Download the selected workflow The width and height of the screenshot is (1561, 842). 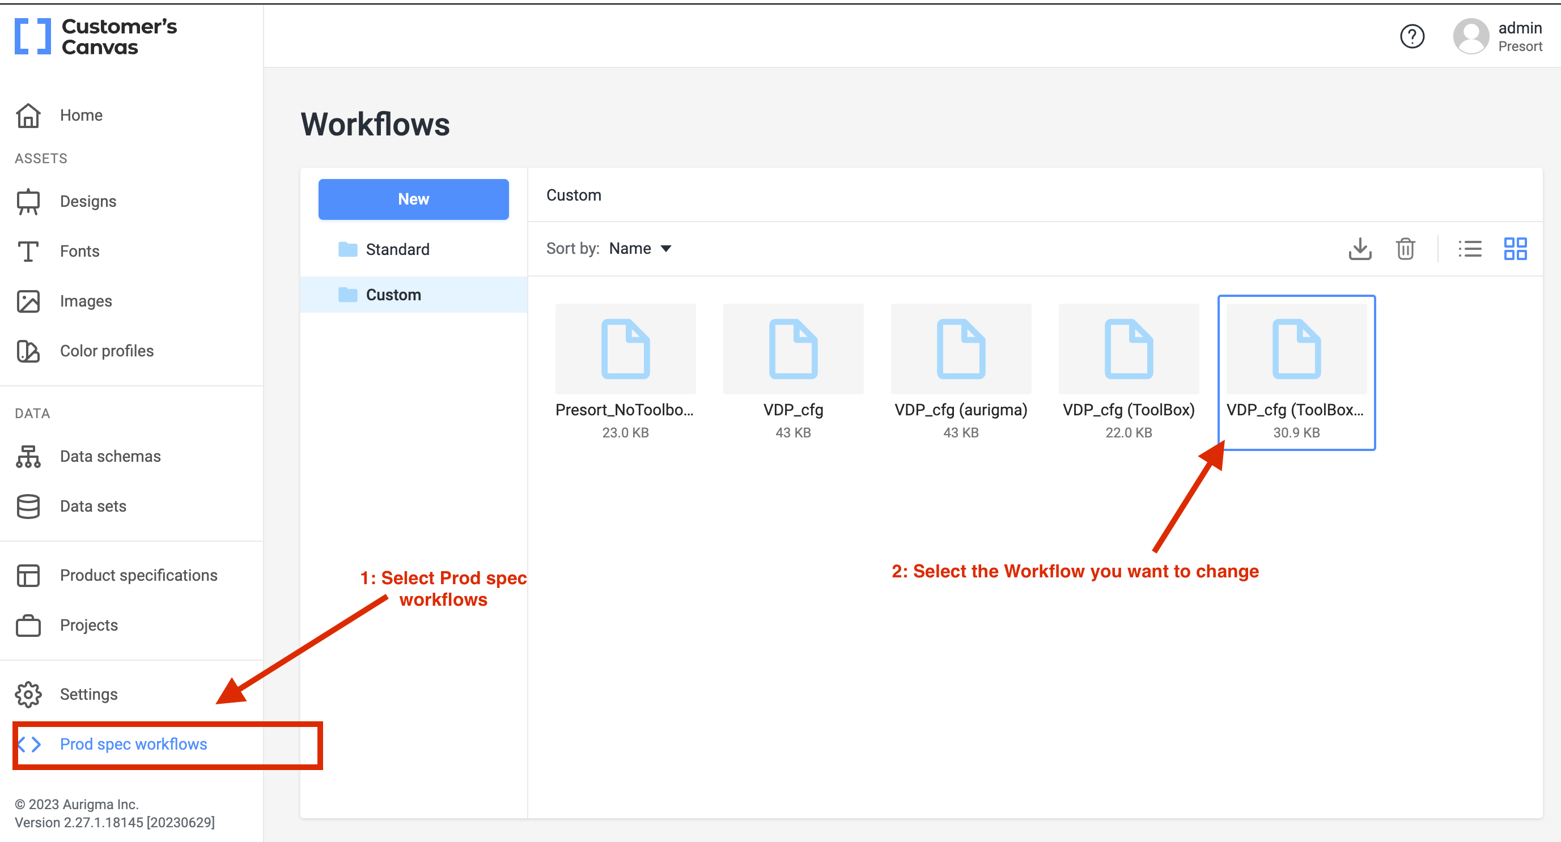pos(1360,248)
